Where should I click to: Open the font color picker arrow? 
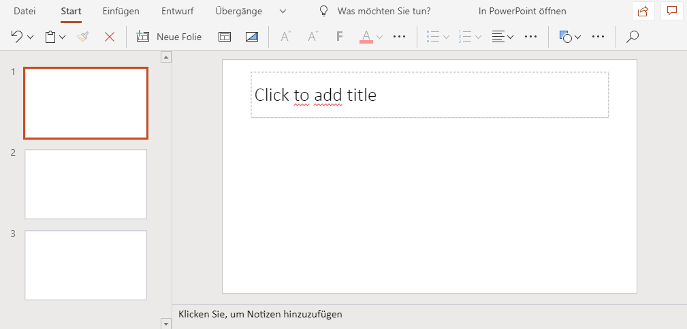tap(380, 37)
